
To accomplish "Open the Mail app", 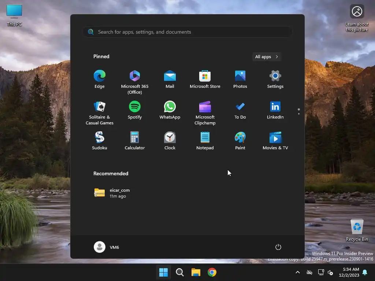I will click(x=170, y=80).
